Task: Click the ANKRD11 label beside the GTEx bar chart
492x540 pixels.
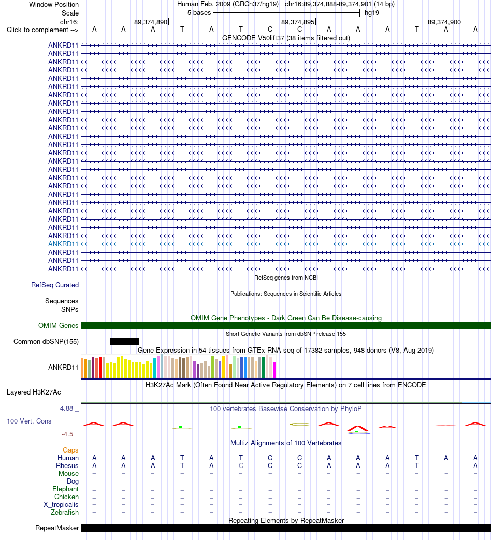Action: point(63,368)
